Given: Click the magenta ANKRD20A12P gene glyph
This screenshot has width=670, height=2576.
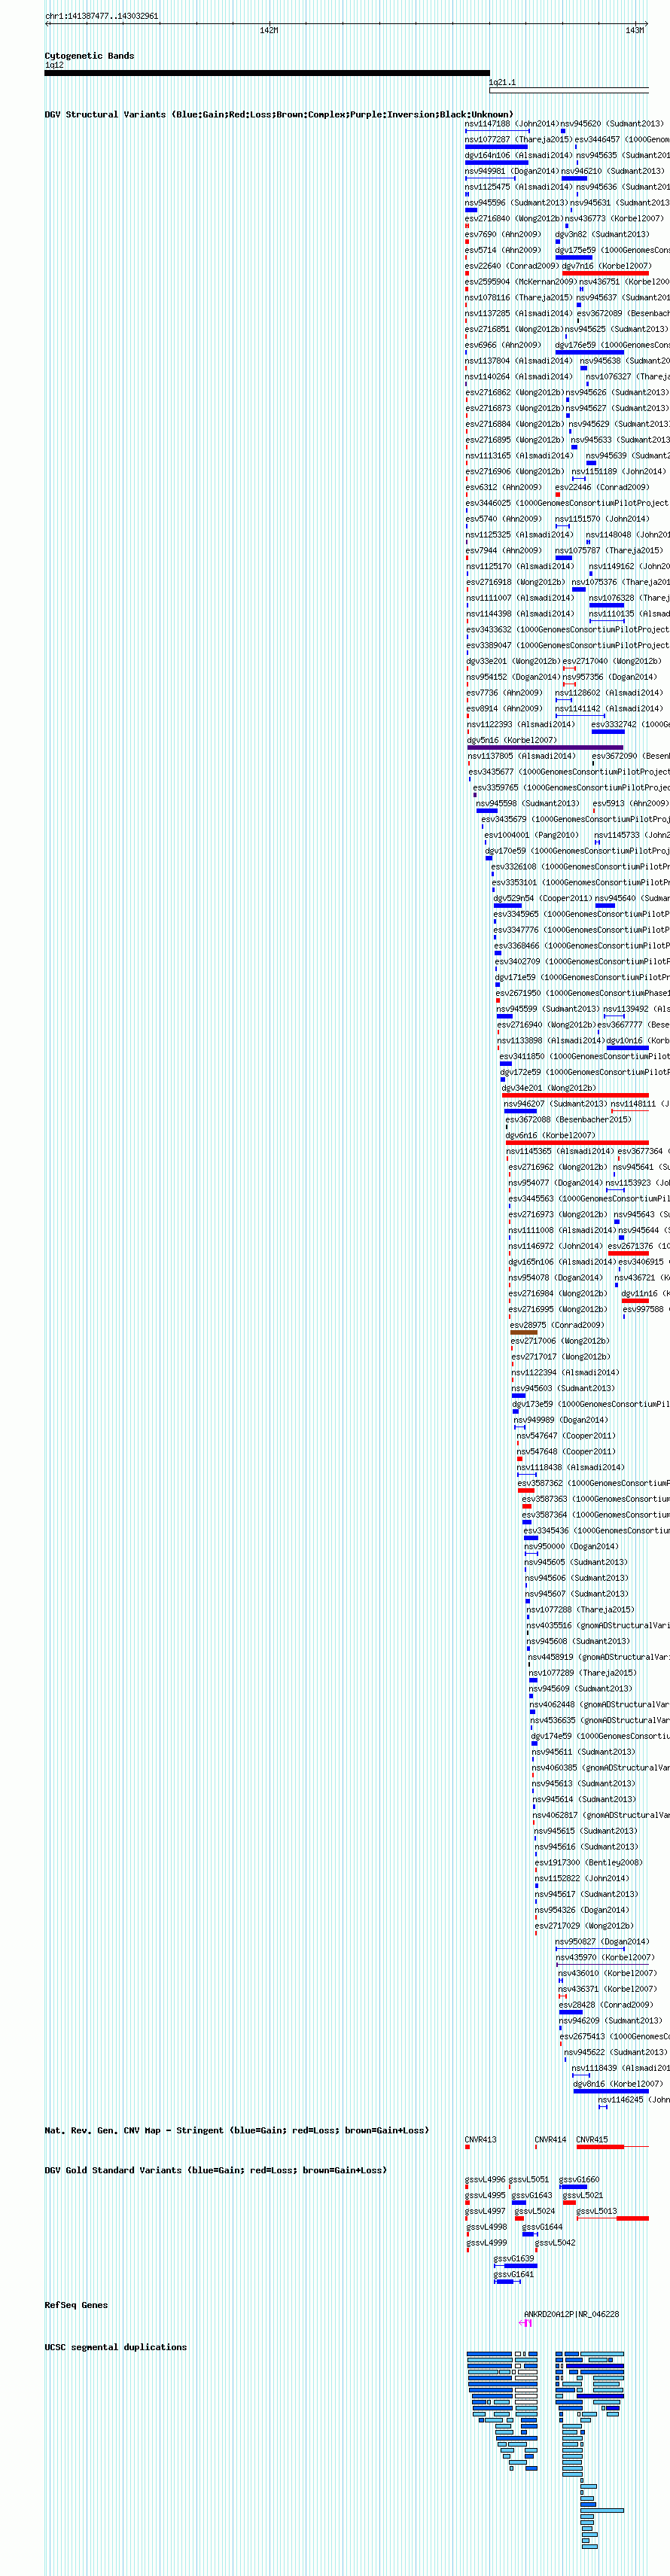Looking at the screenshot, I should (526, 2323).
